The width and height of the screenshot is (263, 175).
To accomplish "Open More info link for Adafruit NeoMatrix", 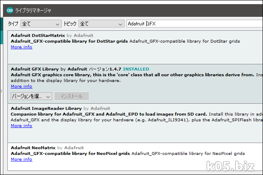I will 21,159.
